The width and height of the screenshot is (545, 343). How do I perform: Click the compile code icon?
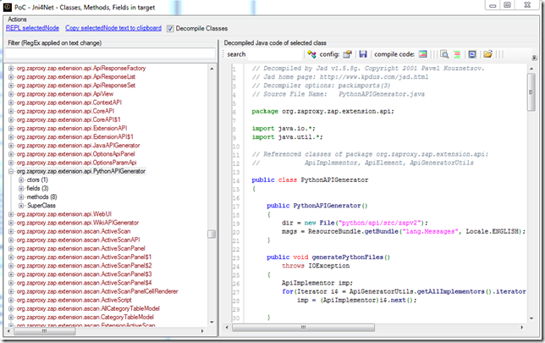[x=422, y=54]
